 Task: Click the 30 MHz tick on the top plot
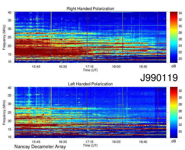tap(10, 29)
